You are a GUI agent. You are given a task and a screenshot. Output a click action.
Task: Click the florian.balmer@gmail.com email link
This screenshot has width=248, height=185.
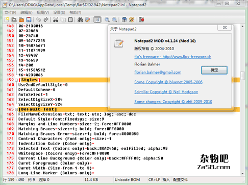158,72
